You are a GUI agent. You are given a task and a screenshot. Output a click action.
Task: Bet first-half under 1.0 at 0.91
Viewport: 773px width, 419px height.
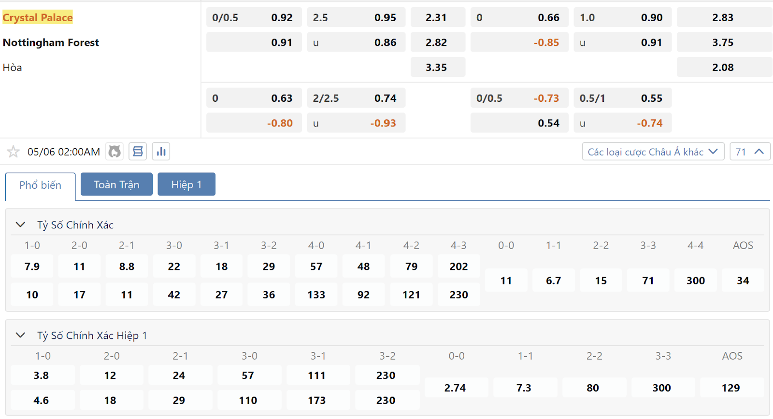click(623, 42)
